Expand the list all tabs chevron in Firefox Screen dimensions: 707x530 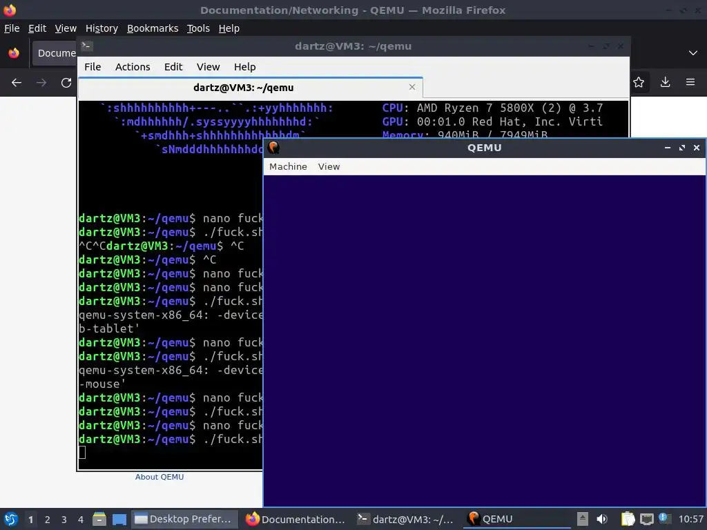pos(693,52)
